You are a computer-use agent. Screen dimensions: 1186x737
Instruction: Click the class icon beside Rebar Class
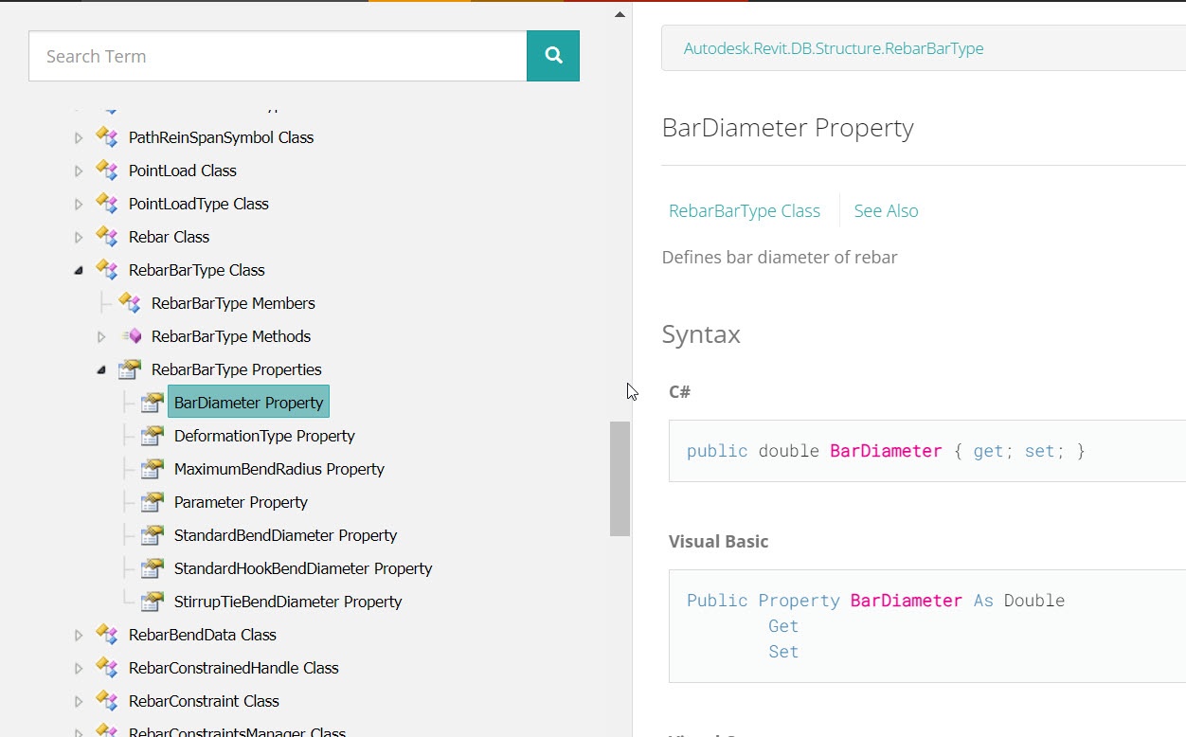pos(107,237)
